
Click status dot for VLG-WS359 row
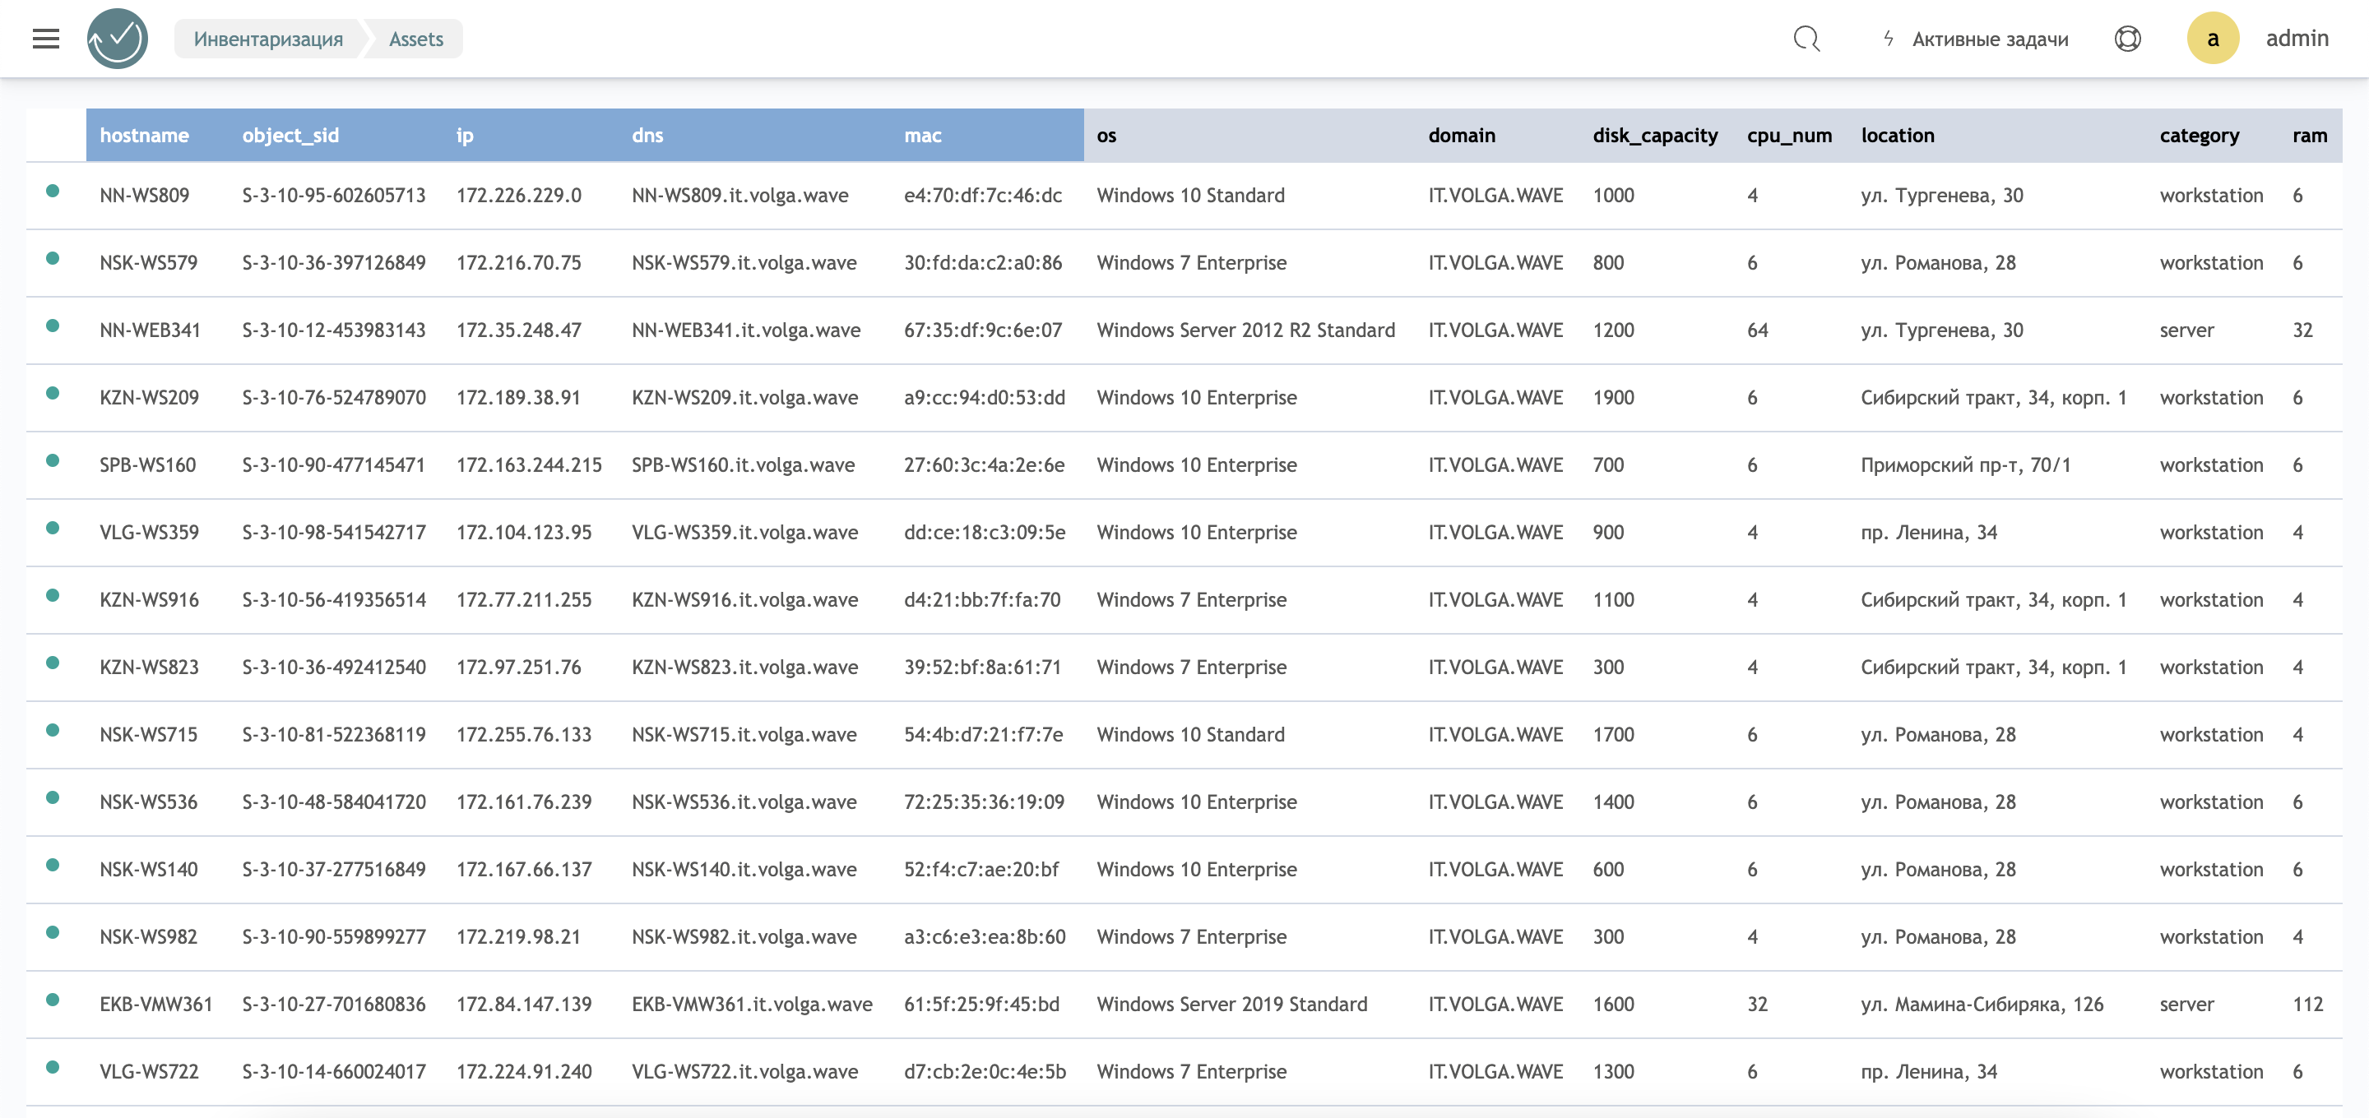tap(53, 528)
